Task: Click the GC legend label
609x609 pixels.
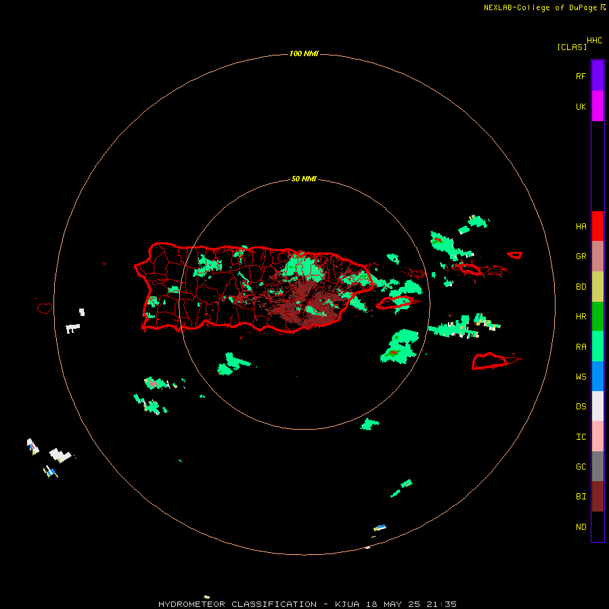Action: click(x=581, y=467)
